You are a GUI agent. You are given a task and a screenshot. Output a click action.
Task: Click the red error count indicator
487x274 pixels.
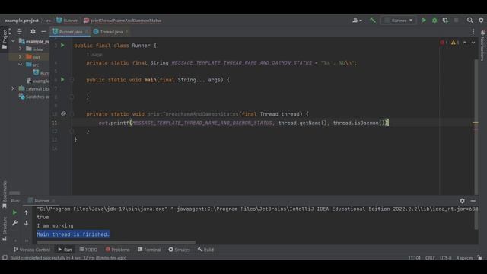click(x=444, y=43)
